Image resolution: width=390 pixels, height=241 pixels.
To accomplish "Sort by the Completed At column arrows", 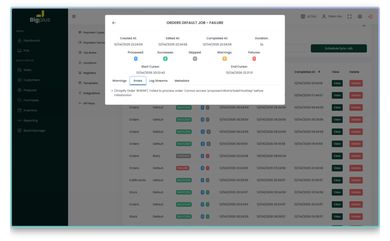I will [x=319, y=72].
